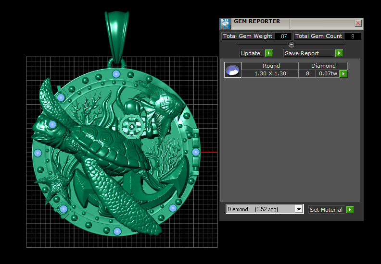Select the gem at the pendant's top
The width and height of the screenshot is (381, 264).
click(116, 74)
